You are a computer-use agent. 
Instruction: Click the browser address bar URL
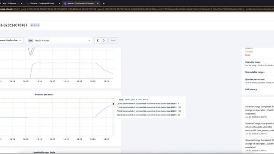137,9
